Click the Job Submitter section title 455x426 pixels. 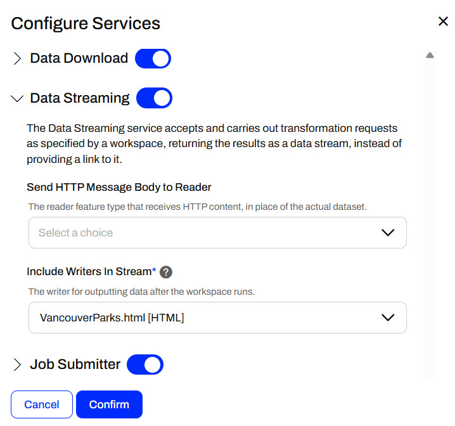click(x=75, y=365)
